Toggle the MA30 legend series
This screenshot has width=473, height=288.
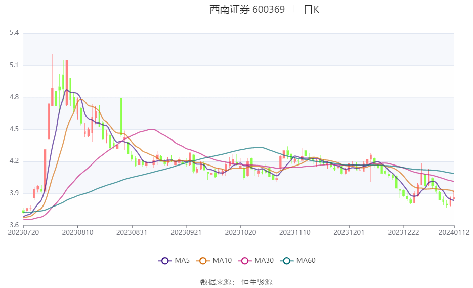pos(256,260)
